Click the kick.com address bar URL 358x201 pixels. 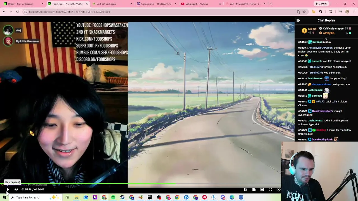[x=70, y=12]
